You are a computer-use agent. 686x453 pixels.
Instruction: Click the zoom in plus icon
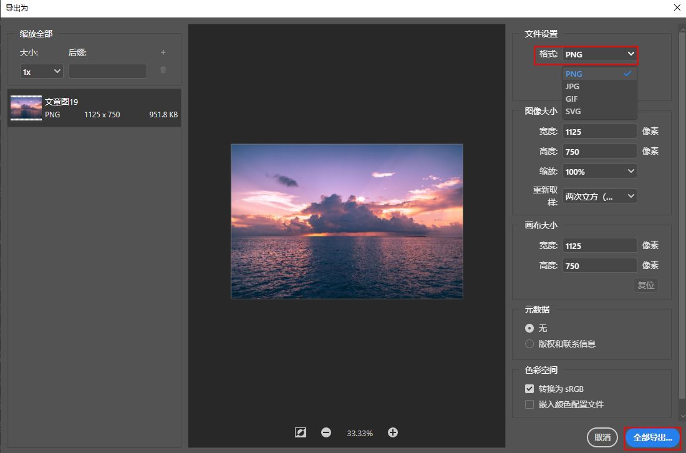[393, 432]
